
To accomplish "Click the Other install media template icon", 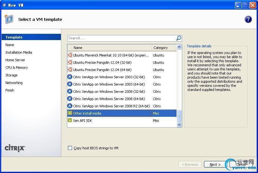I will [x=70, y=113].
